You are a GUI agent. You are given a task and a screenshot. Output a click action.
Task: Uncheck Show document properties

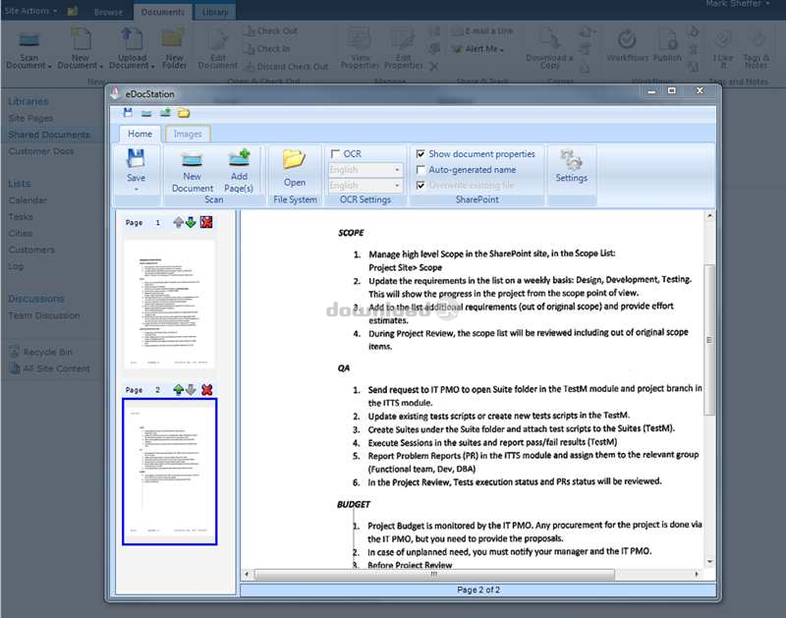click(421, 154)
